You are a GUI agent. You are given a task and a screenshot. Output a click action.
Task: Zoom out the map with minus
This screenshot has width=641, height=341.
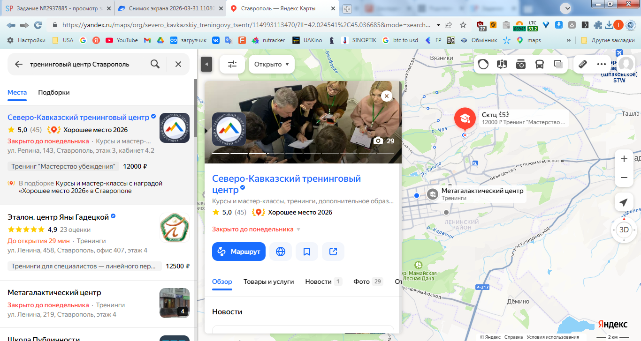click(624, 178)
